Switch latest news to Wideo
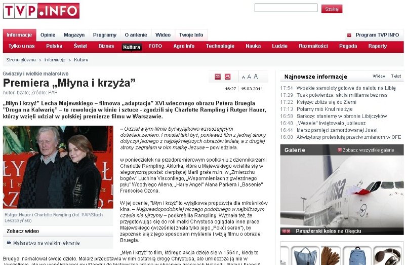The image size is (405, 265). (x=379, y=76)
